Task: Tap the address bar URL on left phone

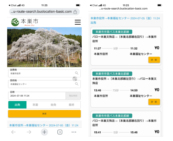Action: (41, 12)
